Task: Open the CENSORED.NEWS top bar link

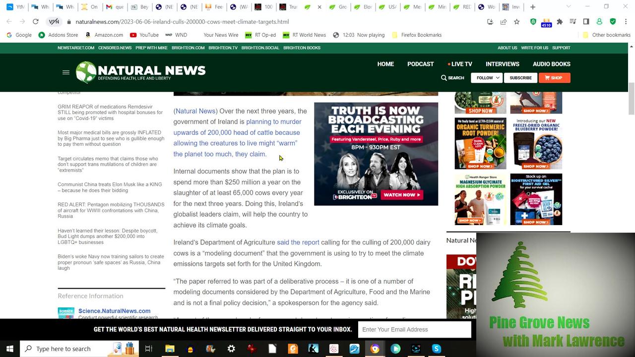Action: [115, 48]
